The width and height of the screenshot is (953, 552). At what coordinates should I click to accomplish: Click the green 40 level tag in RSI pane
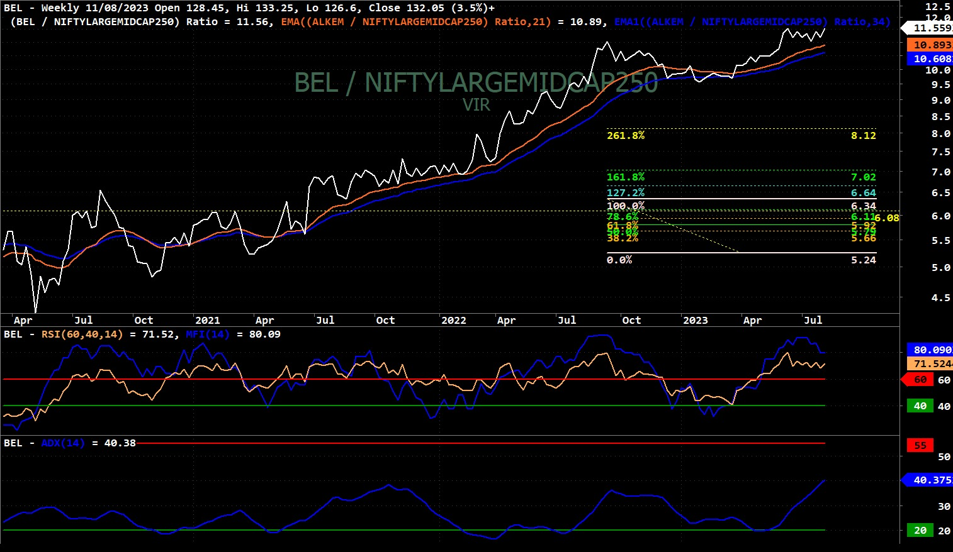[x=920, y=406]
